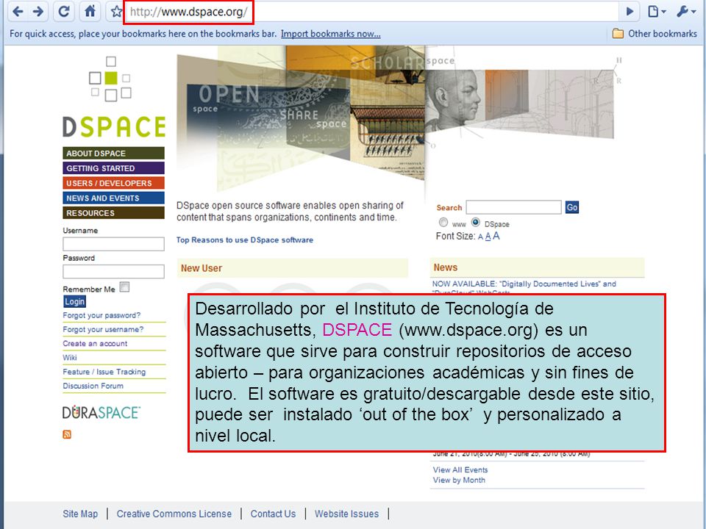Click the browser Back arrow
The image size is (706, 529).
point(18,12)
